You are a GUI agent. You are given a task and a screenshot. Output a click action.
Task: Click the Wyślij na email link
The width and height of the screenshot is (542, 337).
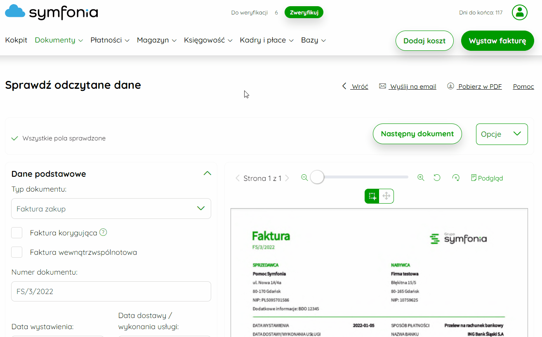(408, 86)
